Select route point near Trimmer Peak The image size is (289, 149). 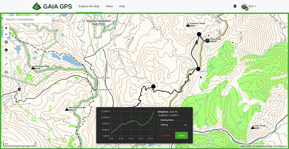point(199,34)
